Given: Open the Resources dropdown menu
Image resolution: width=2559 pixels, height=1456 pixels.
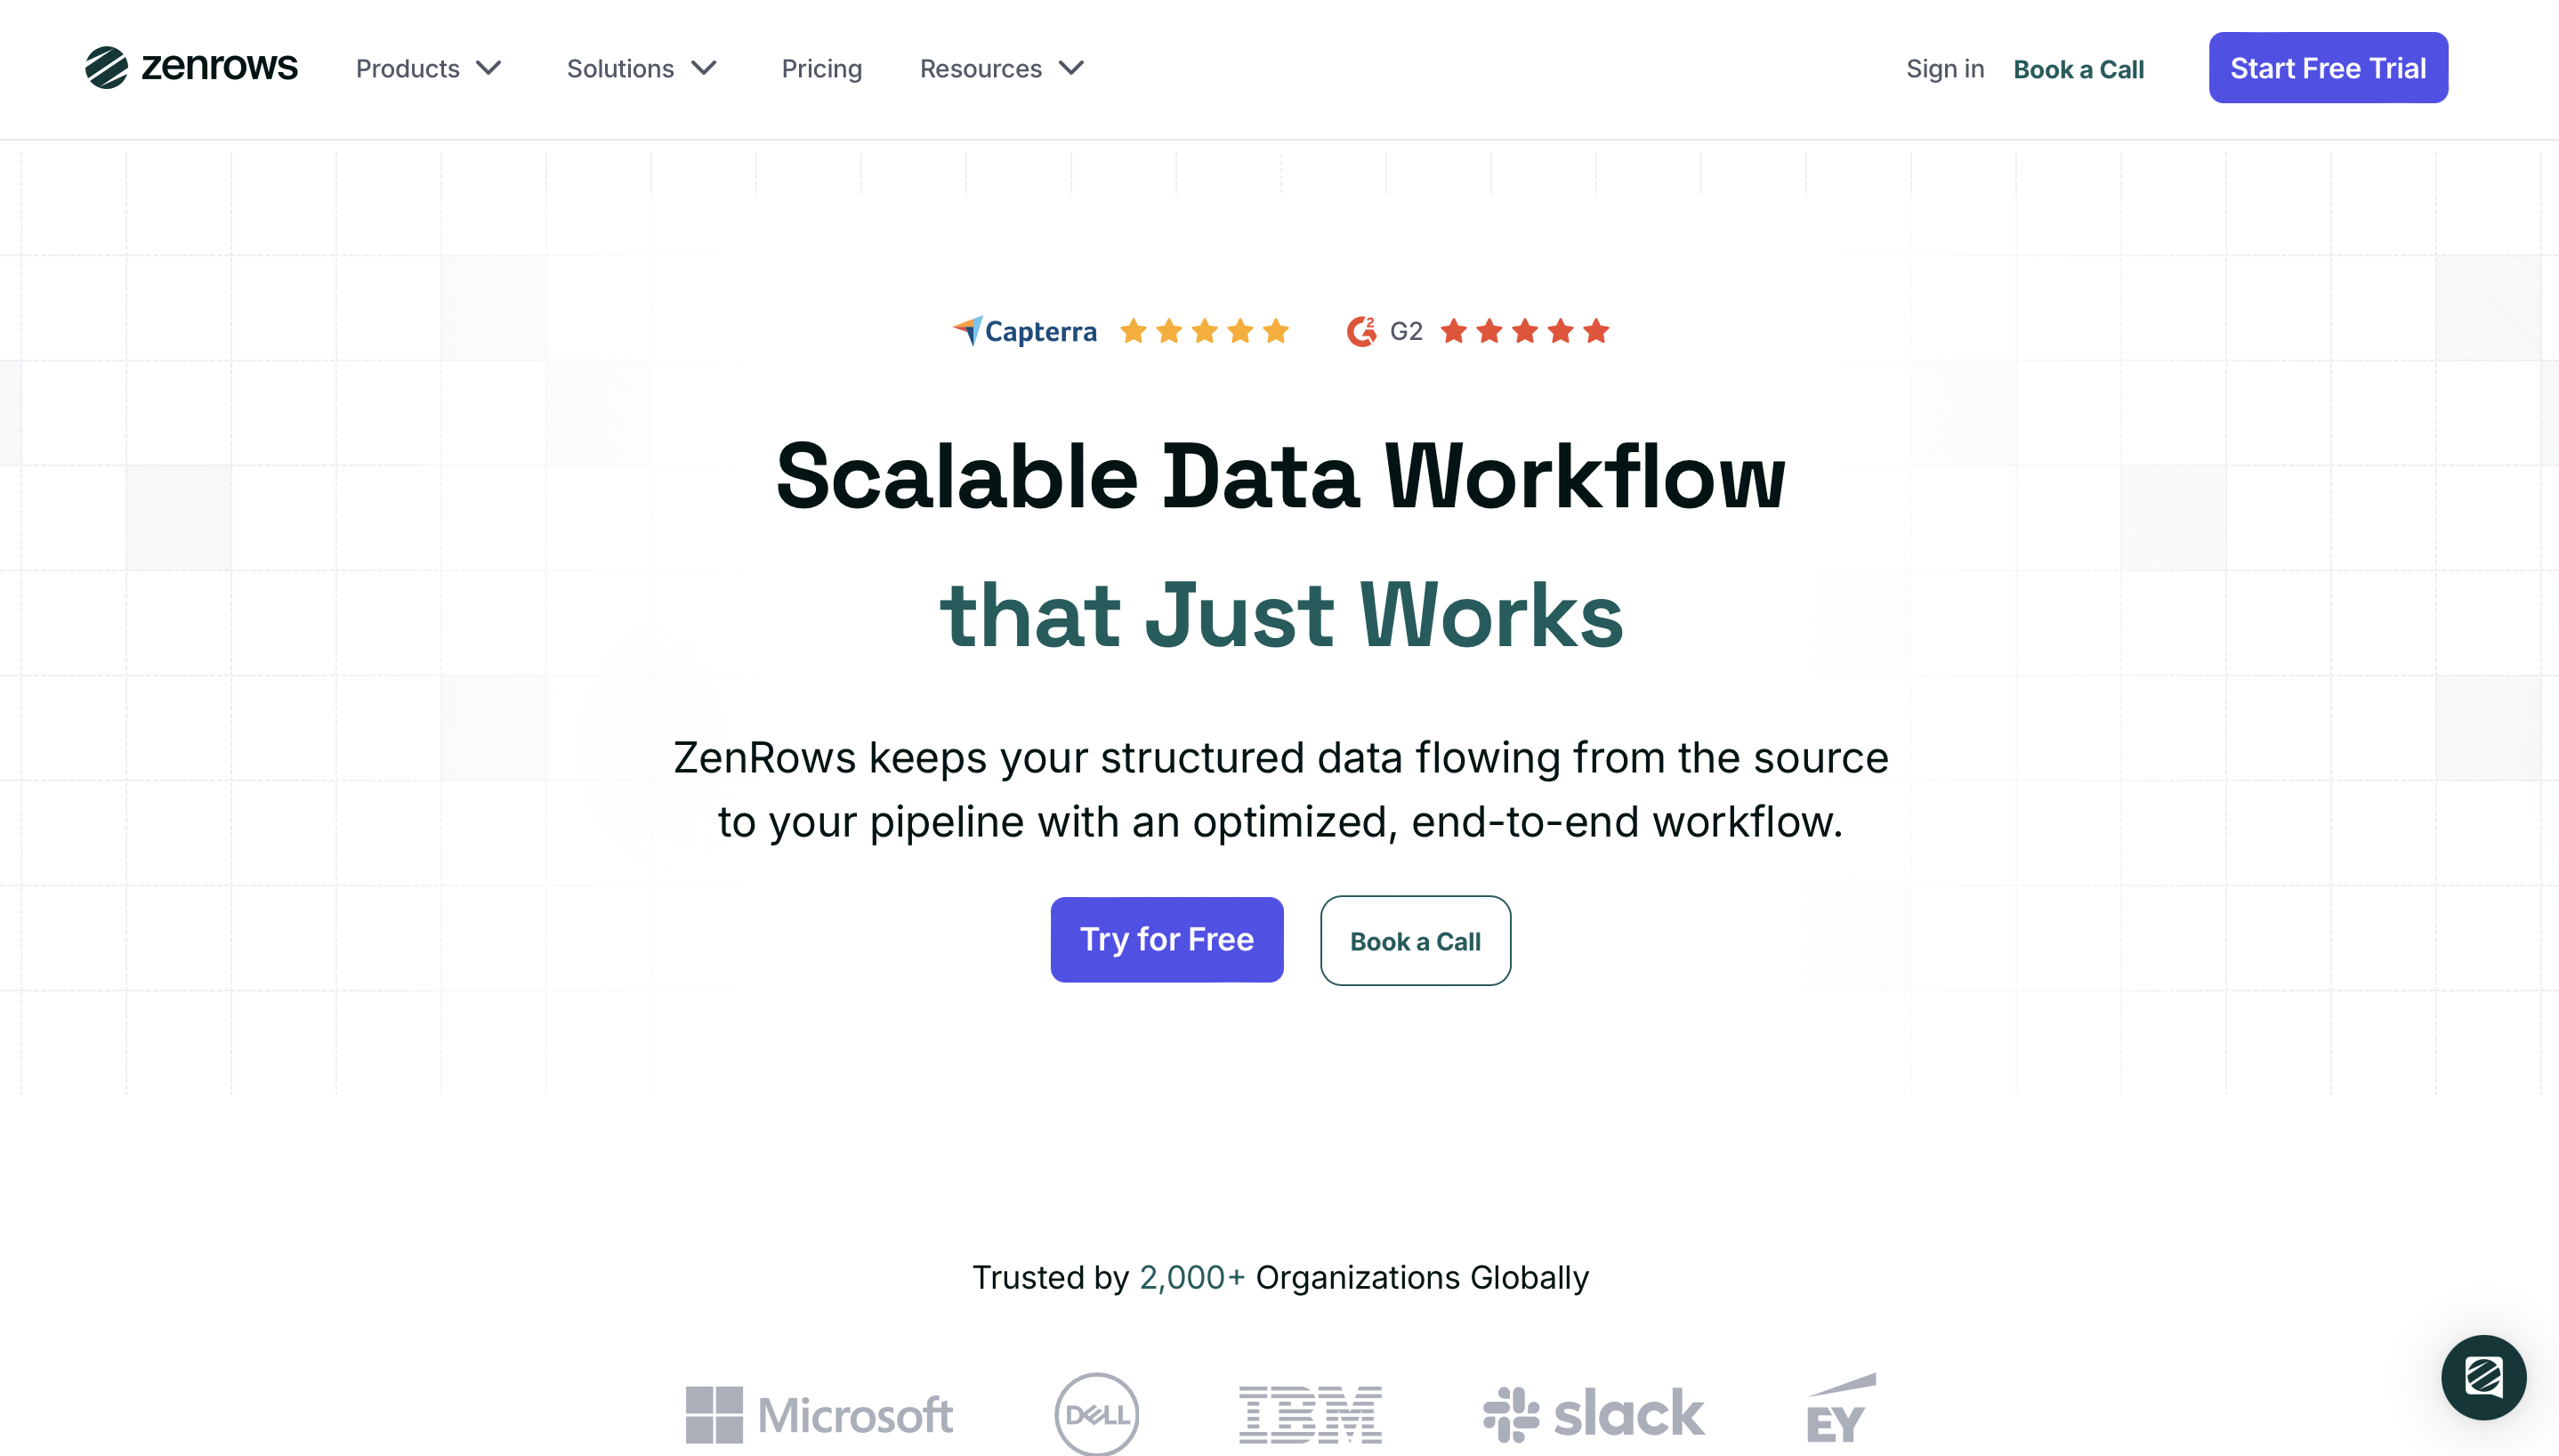Looking at the screenshot, I should pyautogui.click(x=1002, y=68).
